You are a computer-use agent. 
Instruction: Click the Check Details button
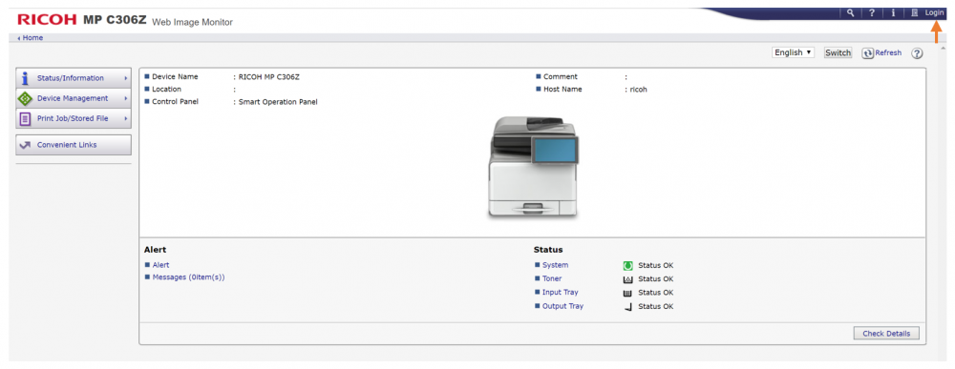pos(886,333)
